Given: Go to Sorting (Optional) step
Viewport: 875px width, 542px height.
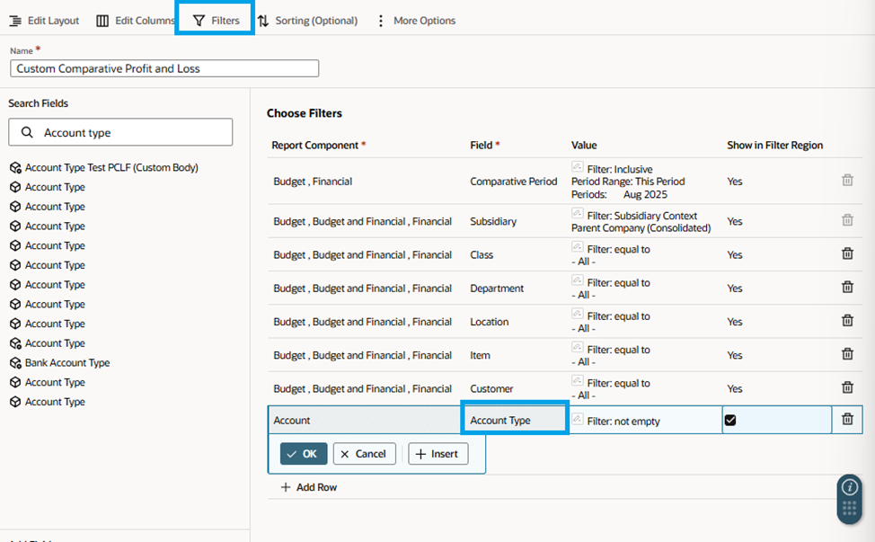Looking at the screenshot, I should coord(307,21).
